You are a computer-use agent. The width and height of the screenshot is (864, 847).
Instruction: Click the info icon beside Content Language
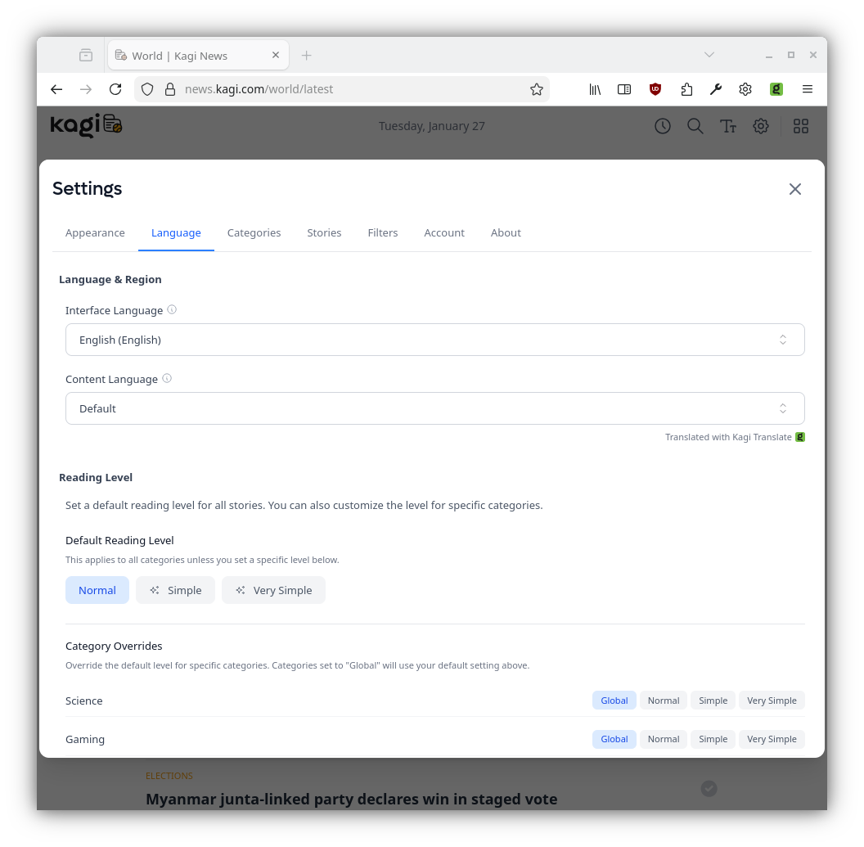pyautogui.click(x=167, y=379)
